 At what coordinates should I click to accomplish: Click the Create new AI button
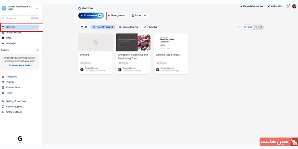pos(91,16)
